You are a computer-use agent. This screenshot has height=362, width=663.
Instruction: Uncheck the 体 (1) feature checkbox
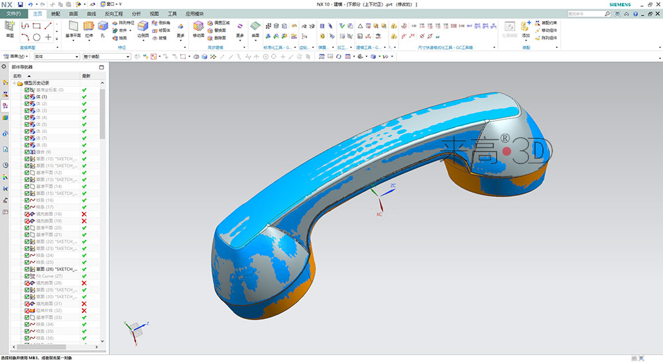point(27,97)
